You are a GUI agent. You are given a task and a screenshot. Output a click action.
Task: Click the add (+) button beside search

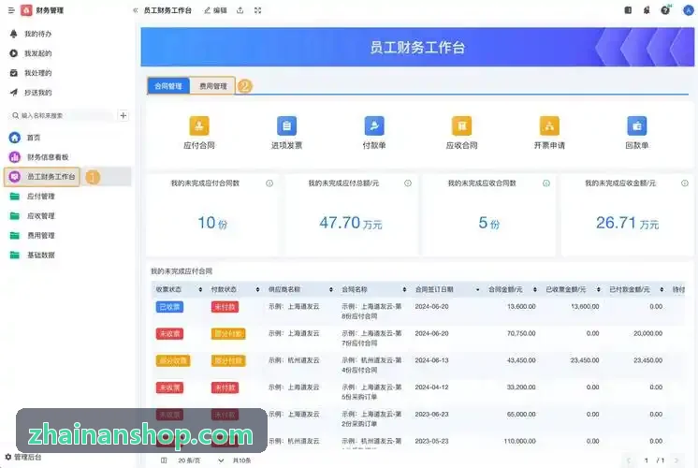124,115
